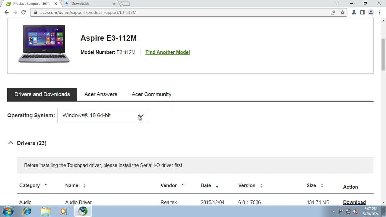
Task: Click the muted volume tray icon
Action: coord(356,211)
